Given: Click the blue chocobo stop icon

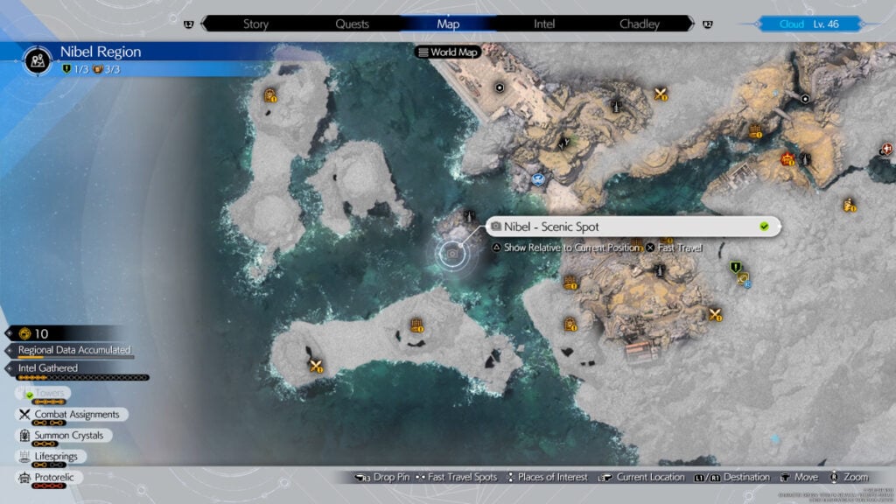Looking at the screenshot, I should [539, 178].
